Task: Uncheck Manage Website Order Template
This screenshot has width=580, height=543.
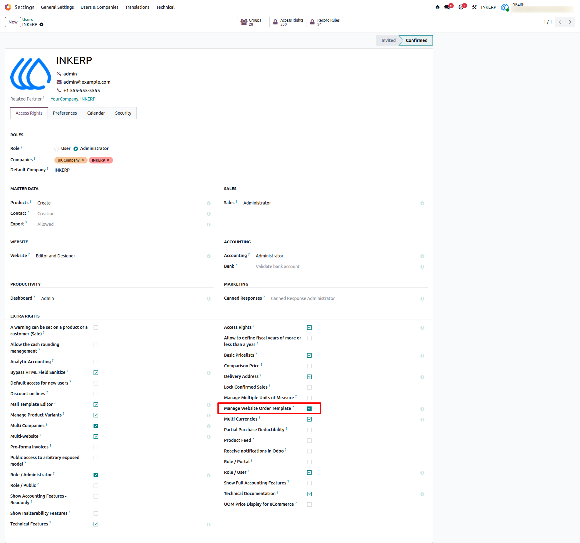Action: (309, 409)
